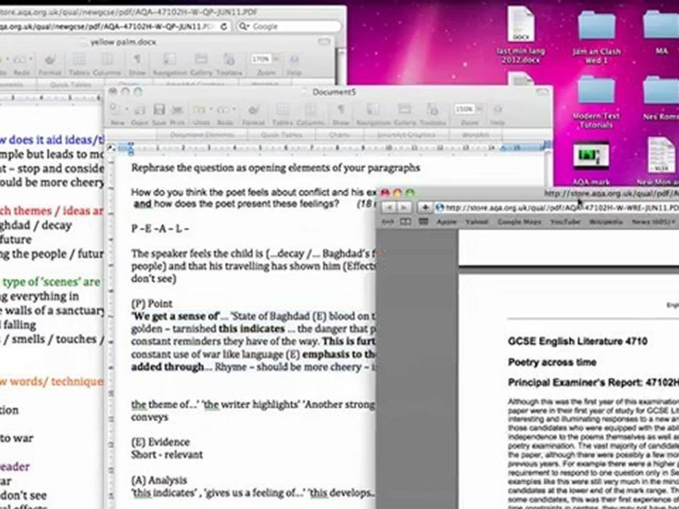This screenshot has width=679, height=509.
Task: Click the Columns icon in Document5 toolbar
Action: point(310,110)
